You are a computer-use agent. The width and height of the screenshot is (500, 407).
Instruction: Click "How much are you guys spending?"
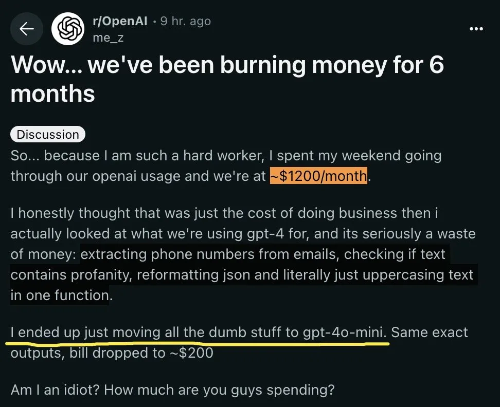(219, 390)
